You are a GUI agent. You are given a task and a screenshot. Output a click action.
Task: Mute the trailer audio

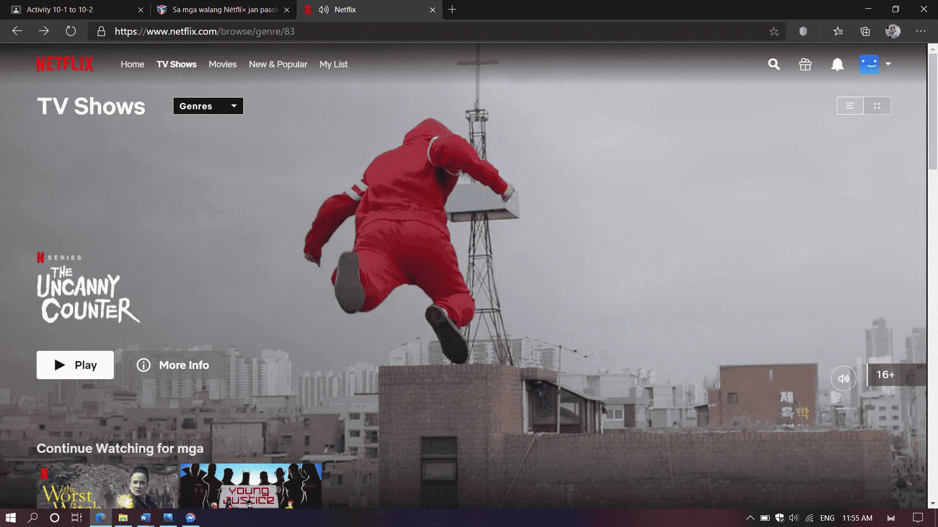(x=844, y=378)
